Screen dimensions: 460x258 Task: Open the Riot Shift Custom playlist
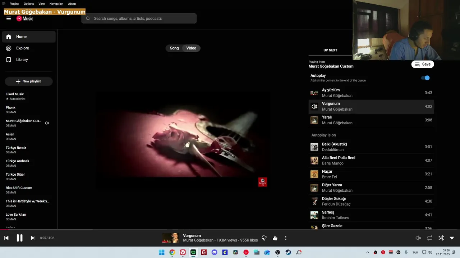pyautogui.click(x=29, y=190)
